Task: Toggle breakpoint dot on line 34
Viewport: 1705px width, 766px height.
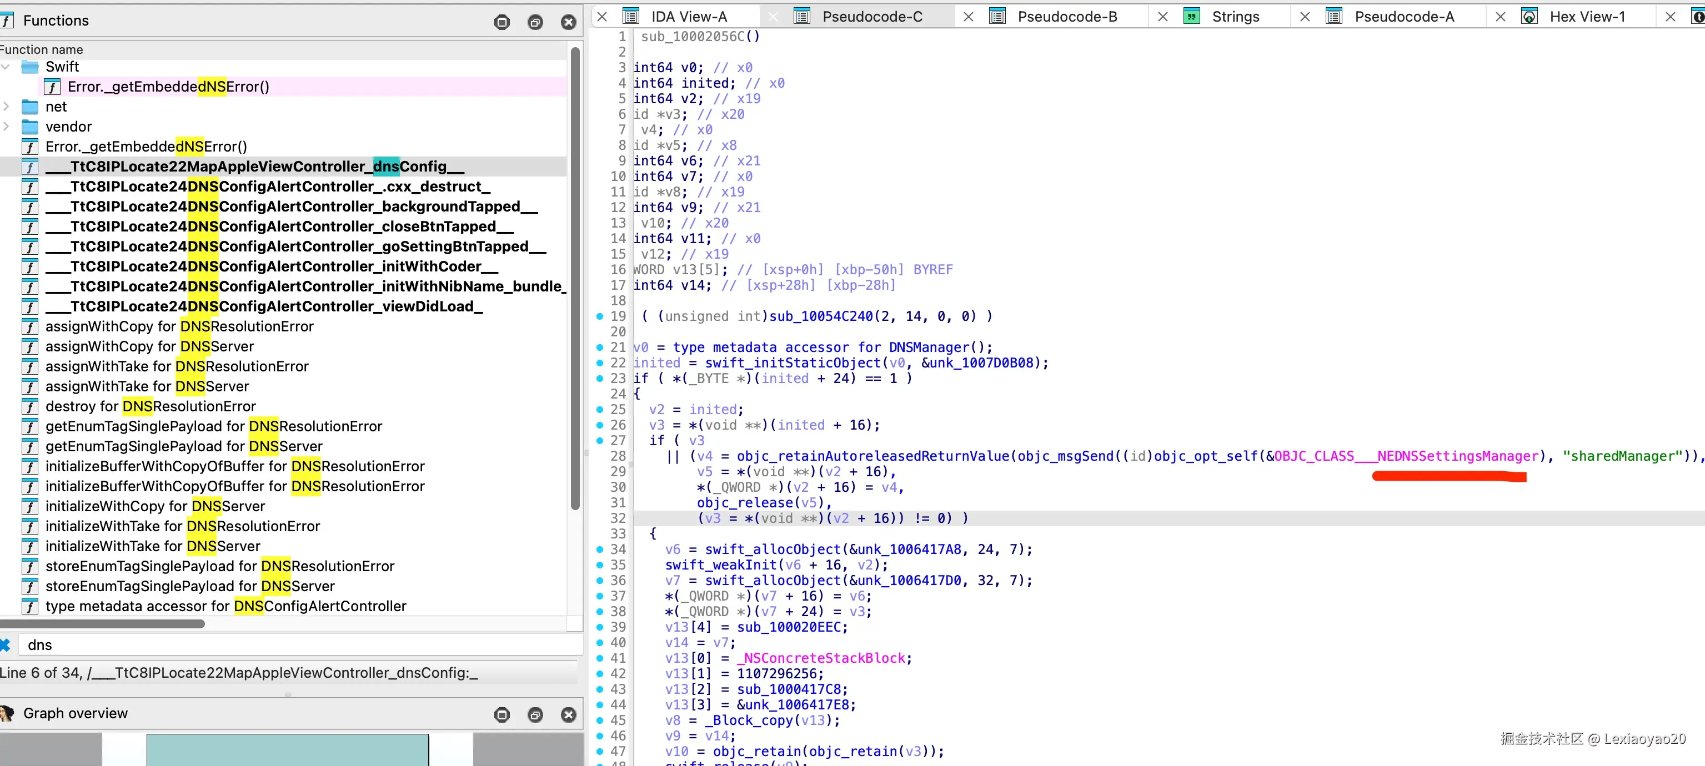Action: 600,549
